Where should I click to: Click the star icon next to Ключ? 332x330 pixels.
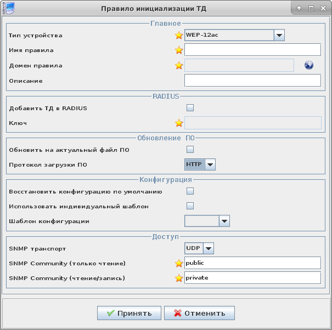(x=178, y=123)
